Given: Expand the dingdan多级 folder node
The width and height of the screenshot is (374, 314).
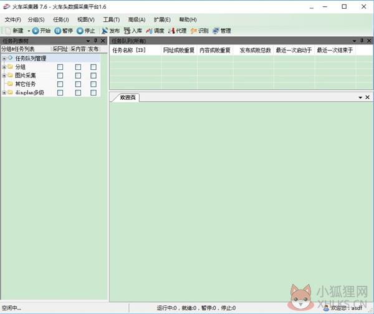Looking at the screenshot, I should (4, 92).
